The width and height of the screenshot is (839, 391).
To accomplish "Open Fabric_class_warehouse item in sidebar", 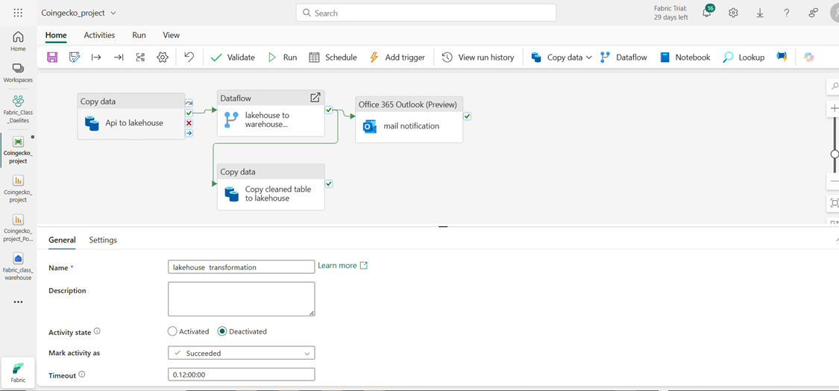I will [x=18, y=267].
